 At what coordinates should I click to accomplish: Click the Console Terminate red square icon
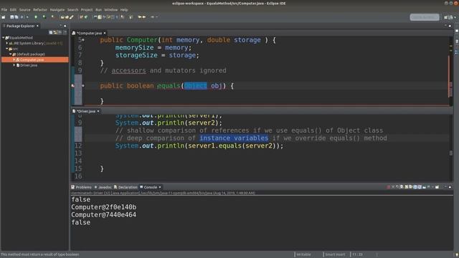pos(388,187)
